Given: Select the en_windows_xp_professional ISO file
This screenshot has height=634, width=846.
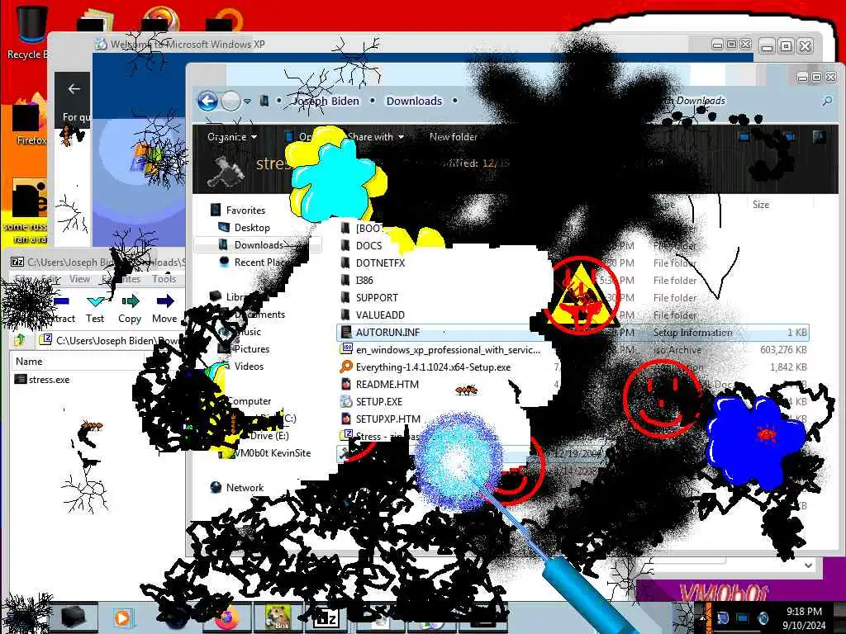Looking at the screenshot, I should tap(448, 350).
